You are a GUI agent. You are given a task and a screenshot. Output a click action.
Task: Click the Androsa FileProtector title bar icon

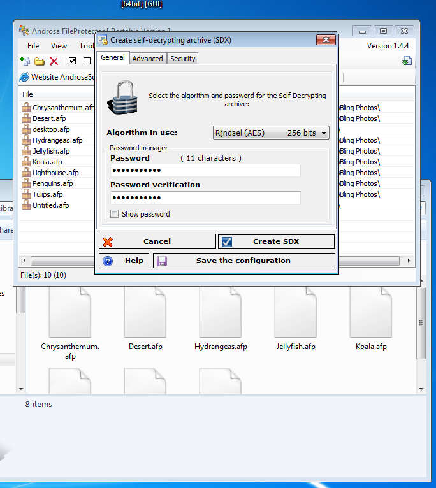click(x=24, y=31)
